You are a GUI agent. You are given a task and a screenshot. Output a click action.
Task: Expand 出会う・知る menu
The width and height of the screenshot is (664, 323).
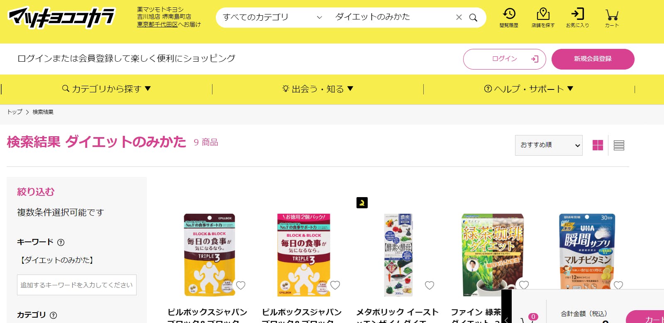tap(318, 89)
